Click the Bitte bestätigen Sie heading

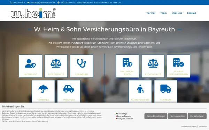click(13, 106)
